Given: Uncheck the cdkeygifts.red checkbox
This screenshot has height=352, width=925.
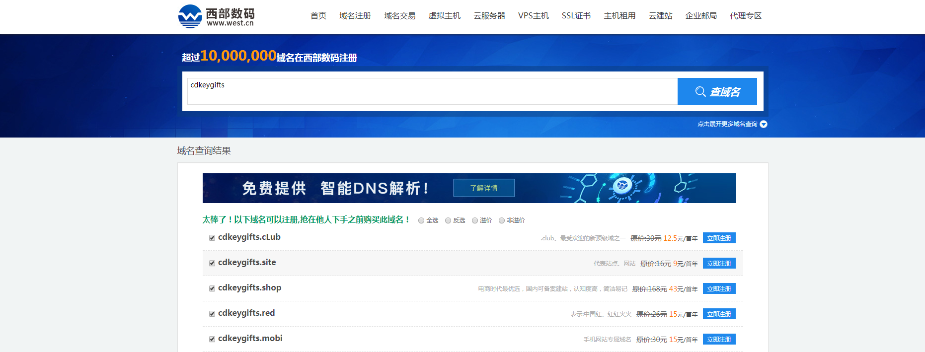Looking at the screenshot, I should click(x=212, y=314).
